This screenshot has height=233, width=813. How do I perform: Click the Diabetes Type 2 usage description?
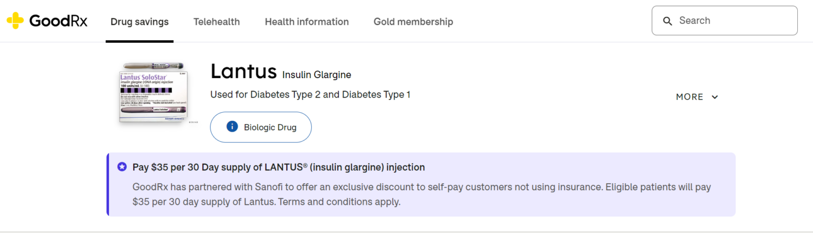[x=310, y=95]
